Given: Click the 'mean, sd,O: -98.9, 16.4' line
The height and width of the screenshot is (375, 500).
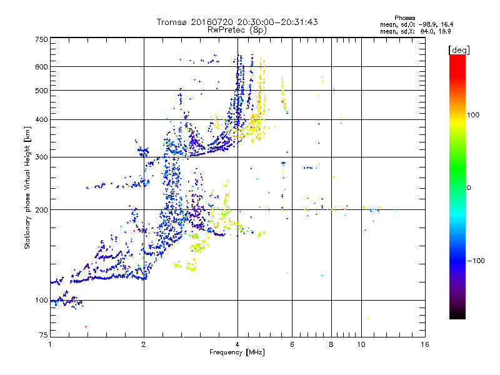Looking at the screenshot, I should tap(416, 24).
